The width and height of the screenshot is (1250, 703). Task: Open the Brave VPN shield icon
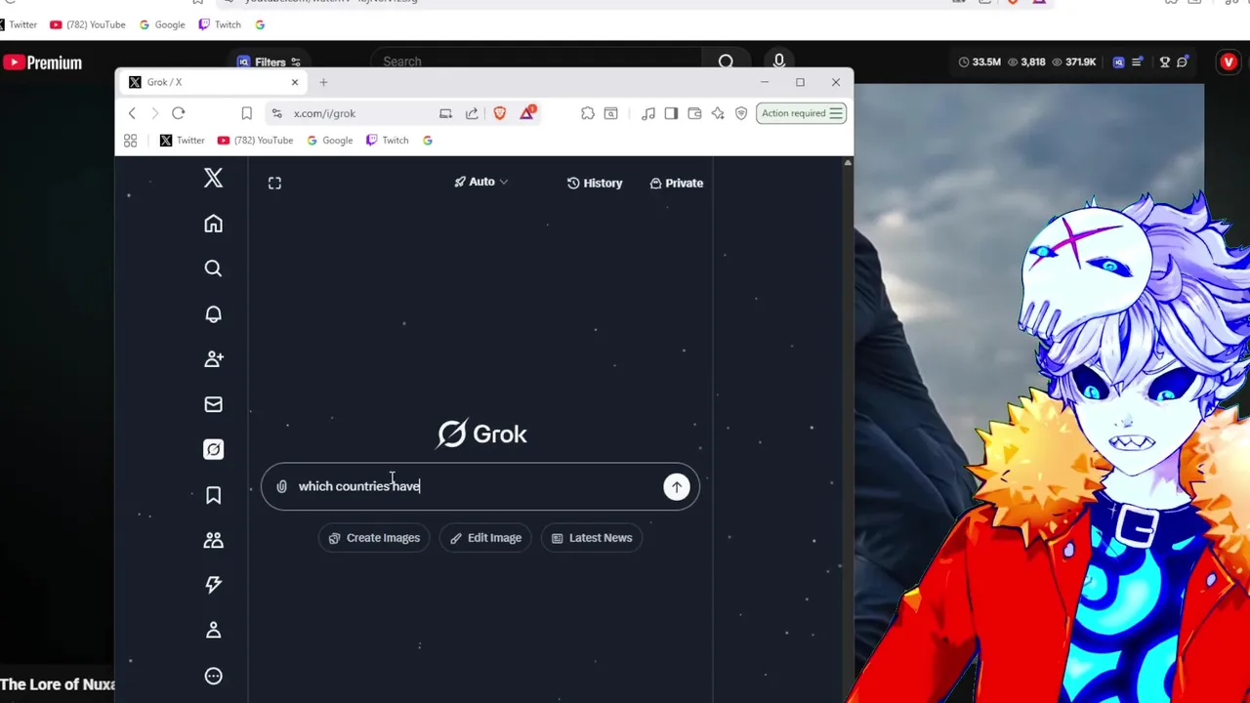click(741, 113)
